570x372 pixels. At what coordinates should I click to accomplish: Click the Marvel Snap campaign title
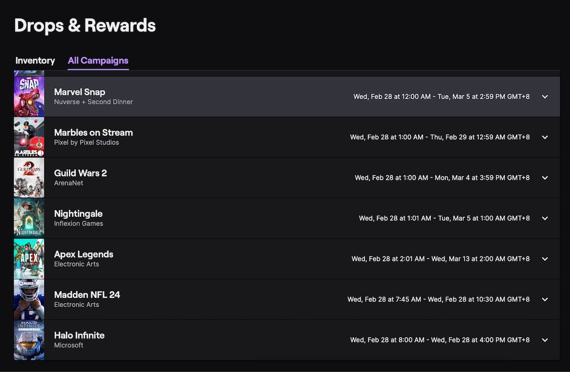pos(80,92)
